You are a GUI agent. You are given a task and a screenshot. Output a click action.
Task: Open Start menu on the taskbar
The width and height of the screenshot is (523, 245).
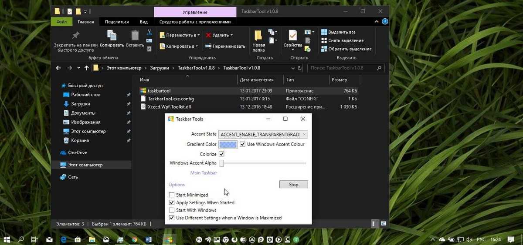(7, 239)
